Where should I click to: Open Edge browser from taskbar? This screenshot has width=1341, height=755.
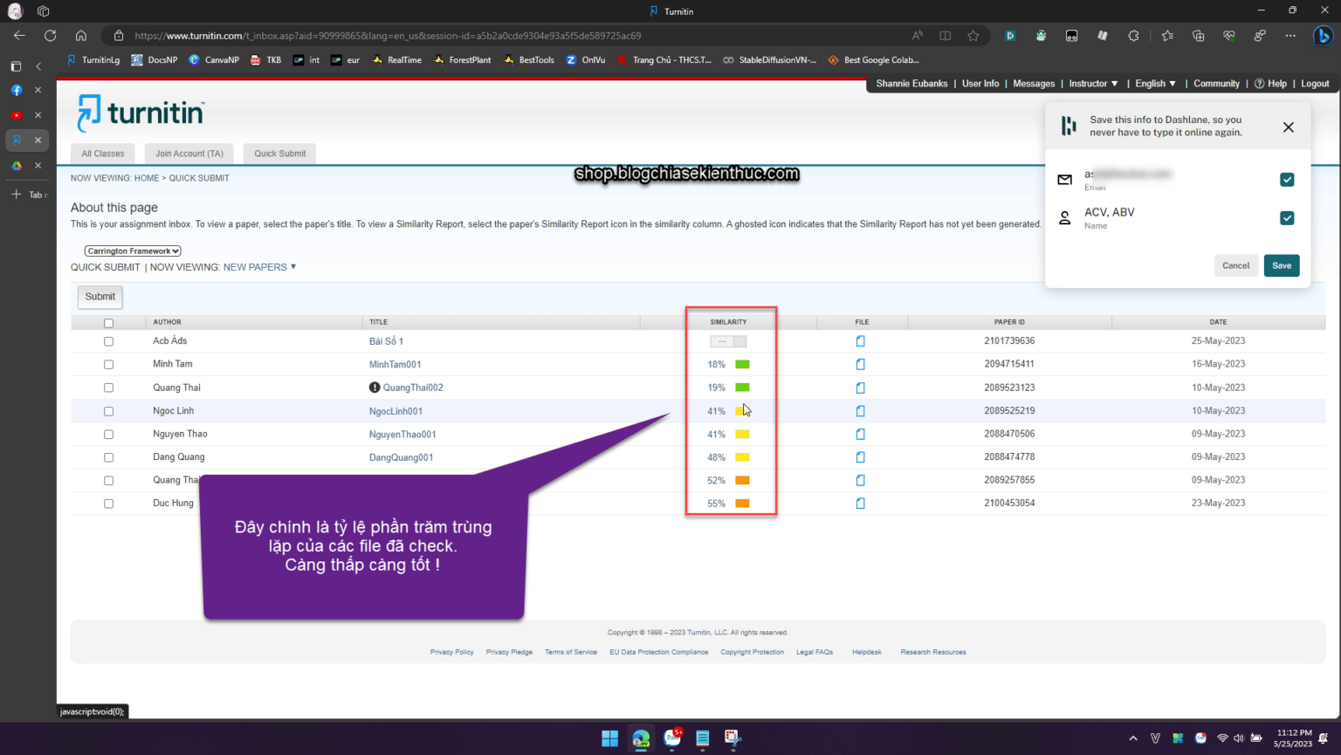coord(641,738)
